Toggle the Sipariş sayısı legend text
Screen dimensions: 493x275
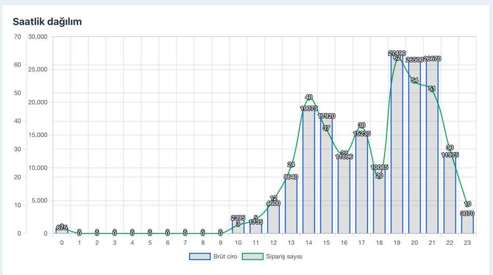click(284, 256)
